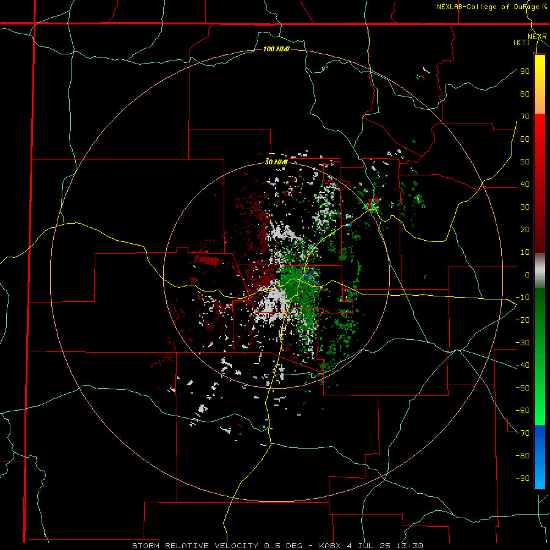Screen dimensions: 550x550
Task: Click the Storm Relative Velocity KABX caption
Action: coord(277,546)
